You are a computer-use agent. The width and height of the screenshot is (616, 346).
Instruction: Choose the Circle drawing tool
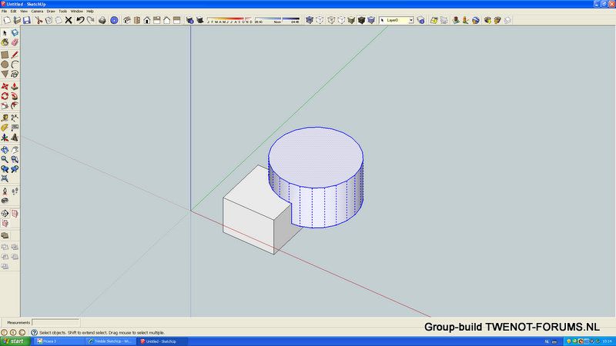5,65
